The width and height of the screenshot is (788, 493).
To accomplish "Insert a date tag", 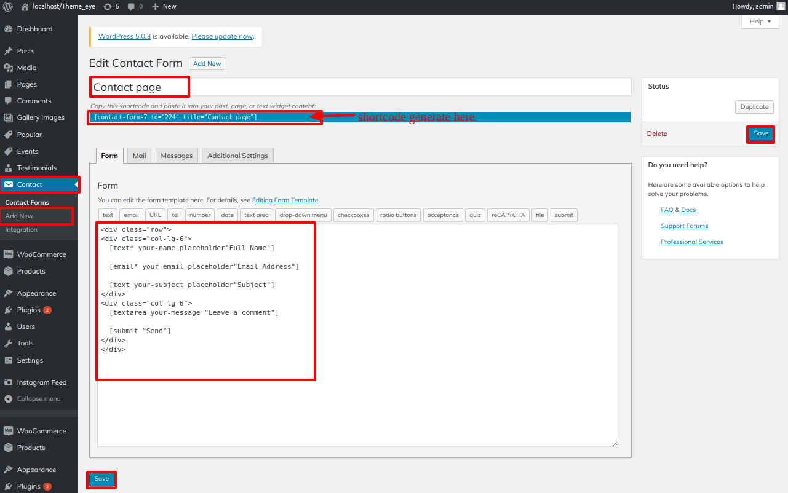I will tap(228, 215).
